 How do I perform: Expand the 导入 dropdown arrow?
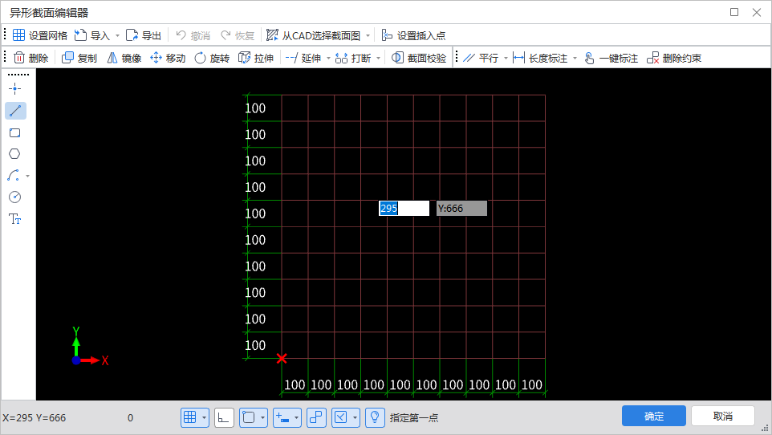[x=117, y=35]
